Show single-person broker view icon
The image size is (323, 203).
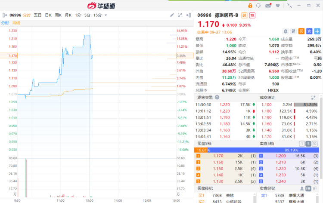pyautogui.click(x=302, y=188)
